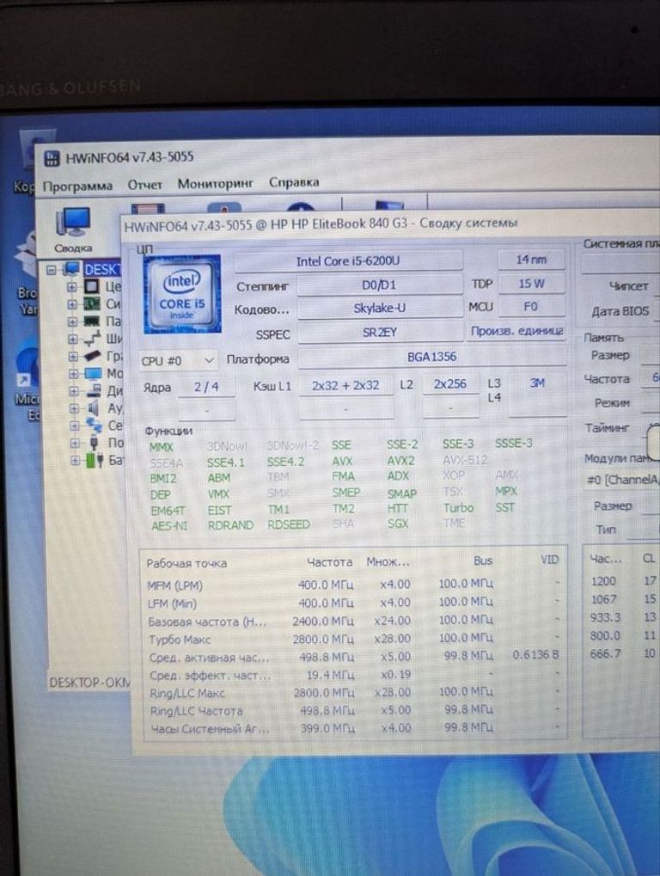This screenshot has width=660, height=876.
Task: Expand the 'Си' motherboard tree node
Action: (x=72, y=304)
